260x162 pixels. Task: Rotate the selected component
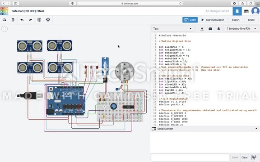5,20
